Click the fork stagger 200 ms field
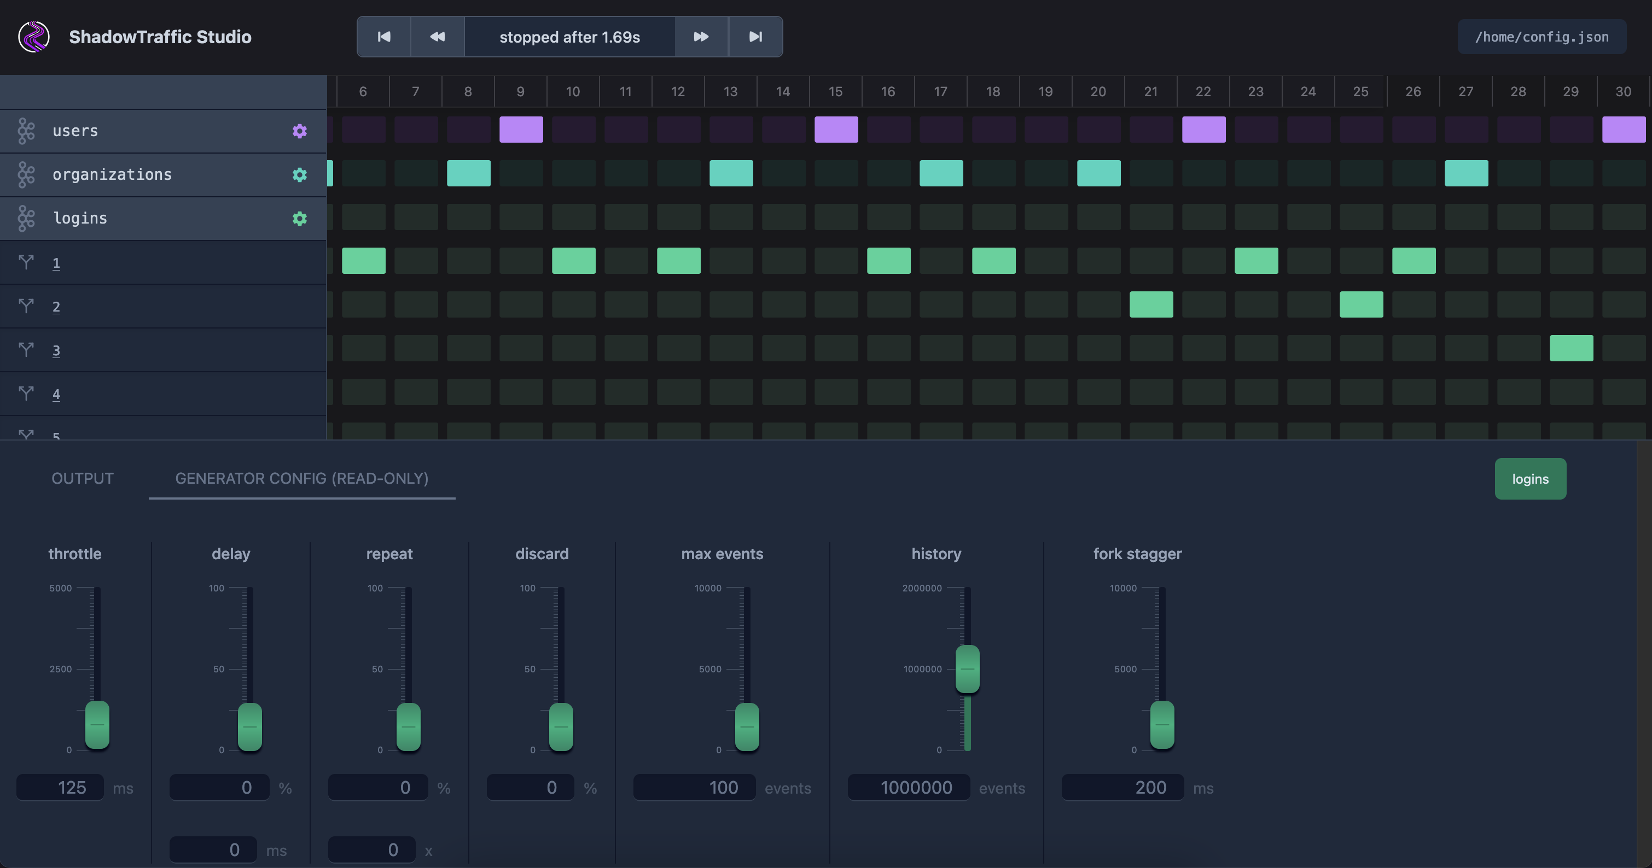The width and height of the screenshot is (1652, 868). 1123,787
